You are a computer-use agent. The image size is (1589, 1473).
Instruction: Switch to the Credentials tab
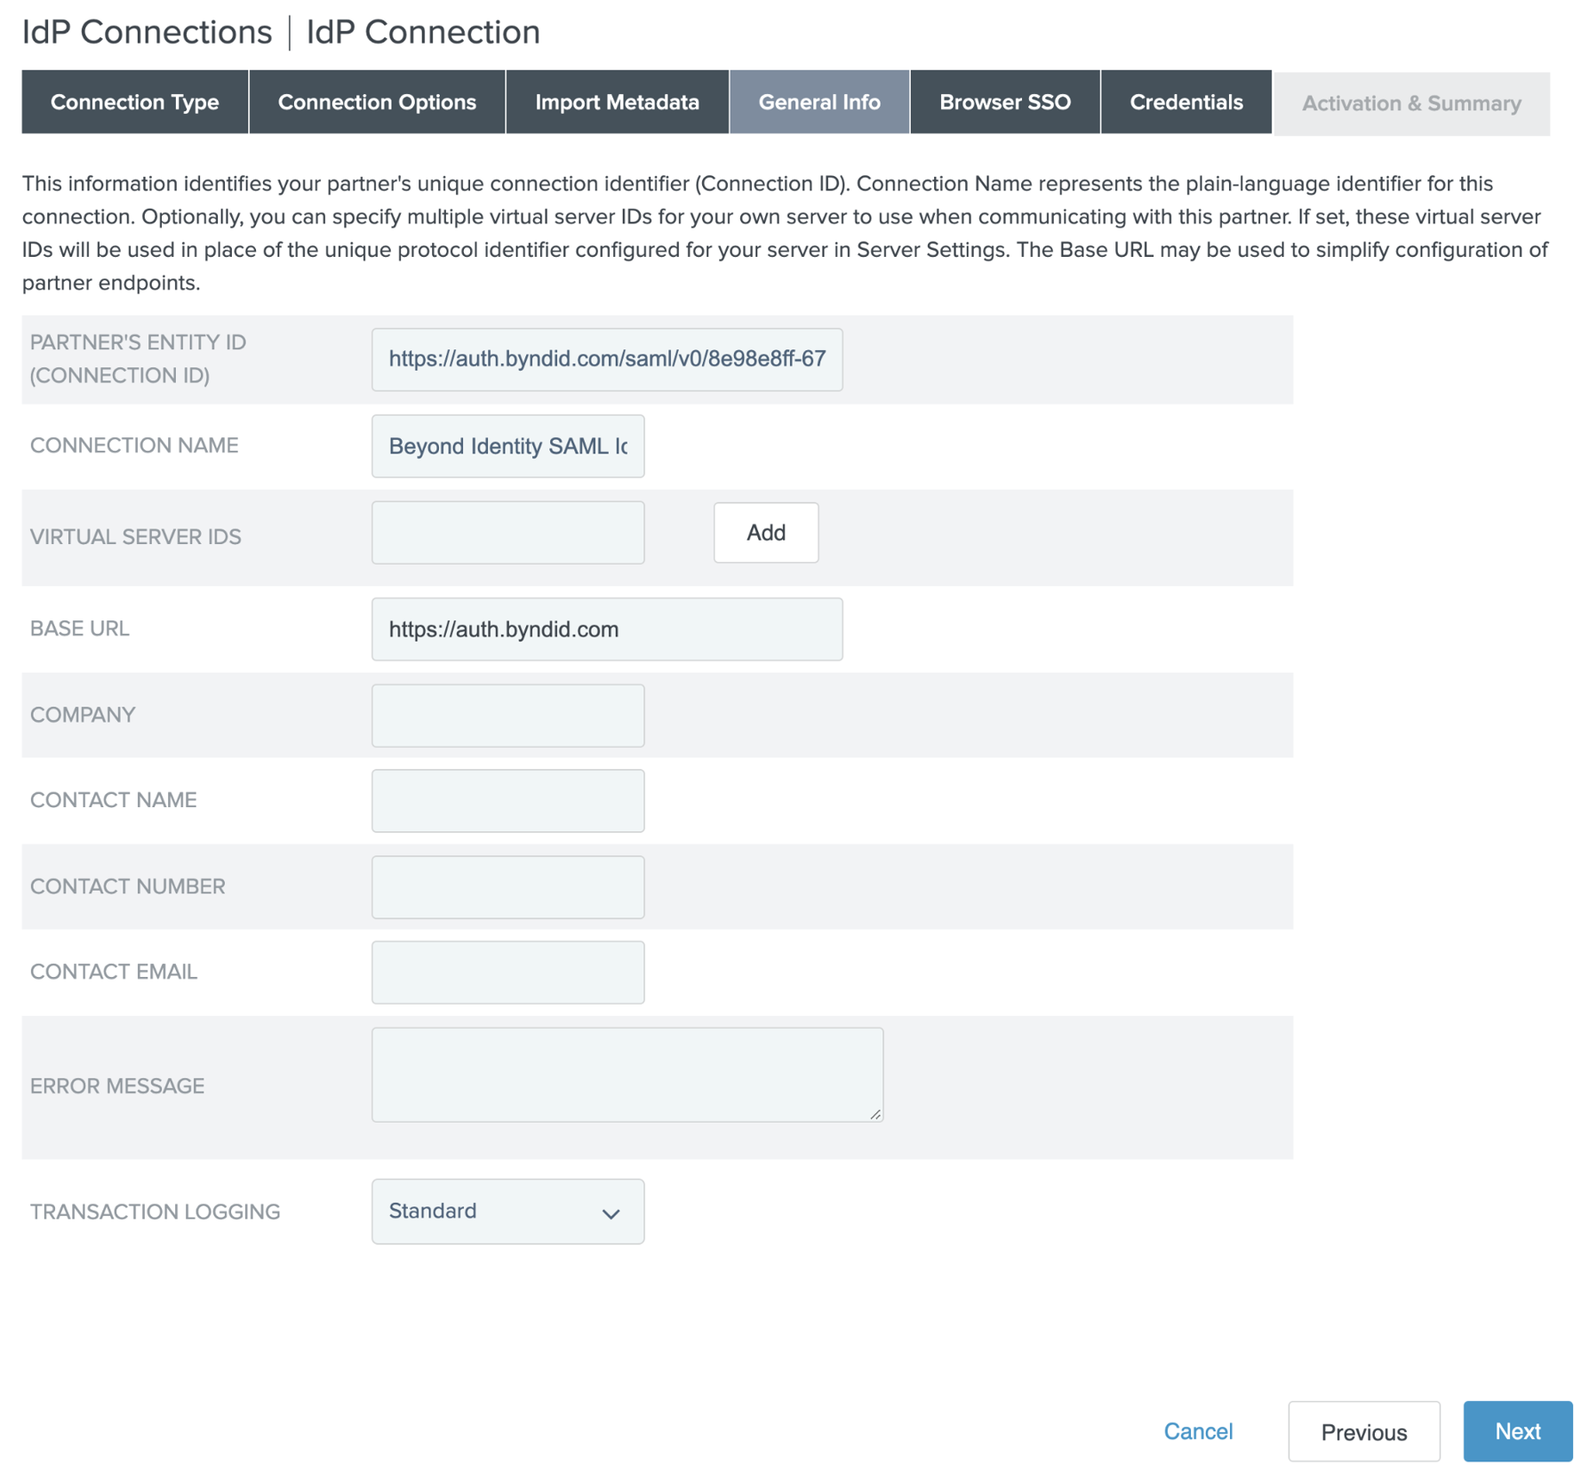(x=1186, y=102)
